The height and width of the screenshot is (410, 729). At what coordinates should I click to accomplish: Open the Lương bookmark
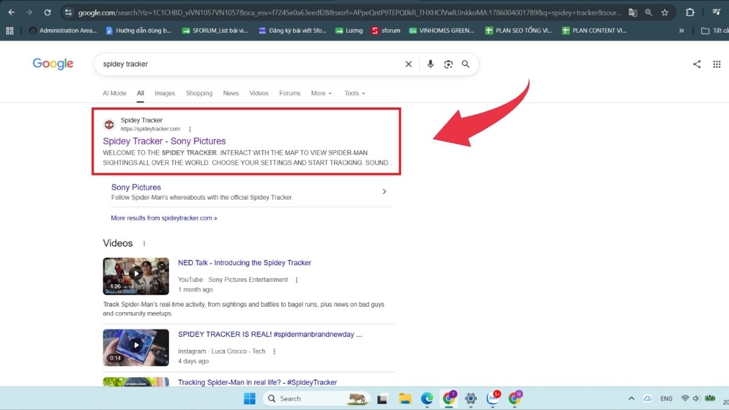click(349, 30)
